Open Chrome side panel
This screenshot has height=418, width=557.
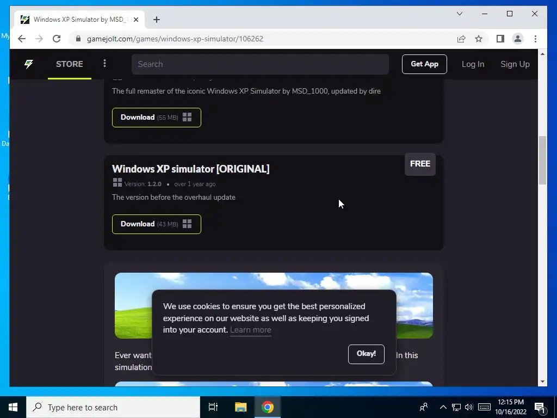(500, 39)
